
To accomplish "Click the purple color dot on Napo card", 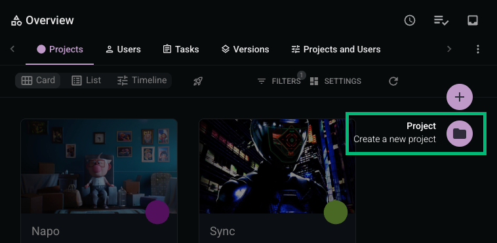I will coord(157,212).
